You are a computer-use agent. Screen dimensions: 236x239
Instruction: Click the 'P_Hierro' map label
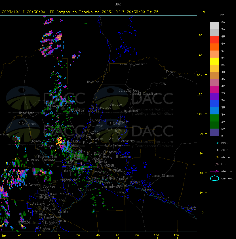pyautogui.click(x=90, y=142)
